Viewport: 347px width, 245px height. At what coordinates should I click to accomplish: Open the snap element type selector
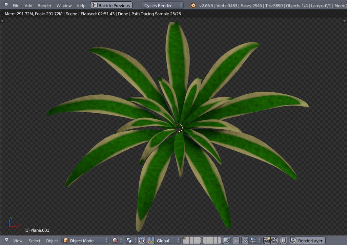click(255, 241)
